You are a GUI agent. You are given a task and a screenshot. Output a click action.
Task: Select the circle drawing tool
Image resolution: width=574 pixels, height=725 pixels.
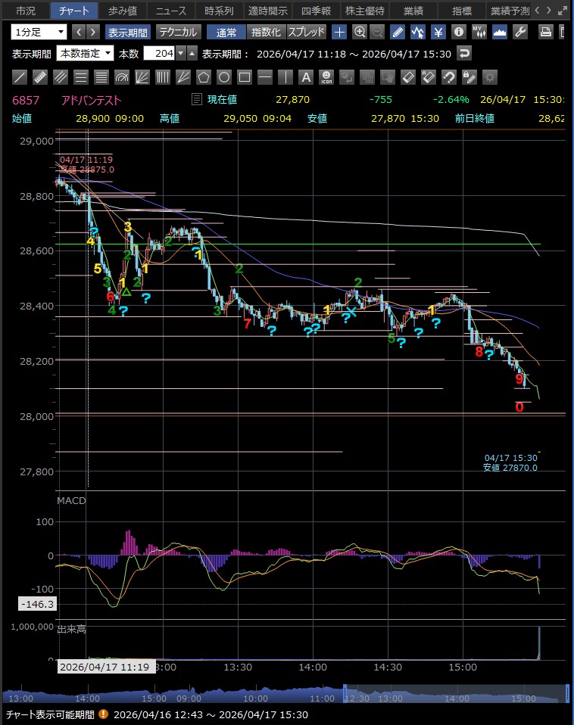[223, 77]
